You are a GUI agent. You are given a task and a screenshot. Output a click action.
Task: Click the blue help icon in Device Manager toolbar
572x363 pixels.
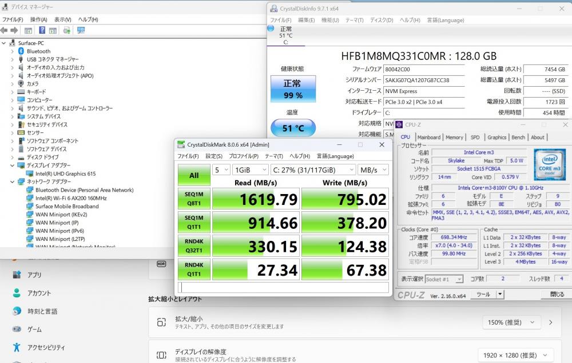click(42, 30)
